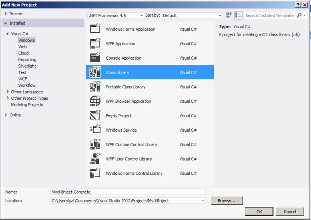311x220 pixels.
Task: Click the WPF Browser Application globe icon
Action: pos(95,101)
